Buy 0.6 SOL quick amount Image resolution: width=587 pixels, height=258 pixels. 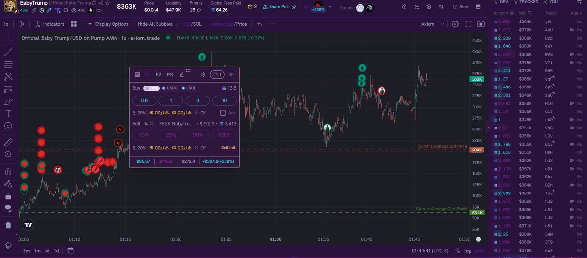pos(144,101)
